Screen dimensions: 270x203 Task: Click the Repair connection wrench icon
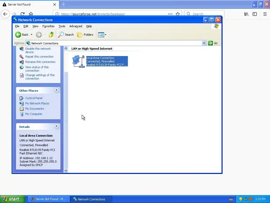(x=22, y=57)
